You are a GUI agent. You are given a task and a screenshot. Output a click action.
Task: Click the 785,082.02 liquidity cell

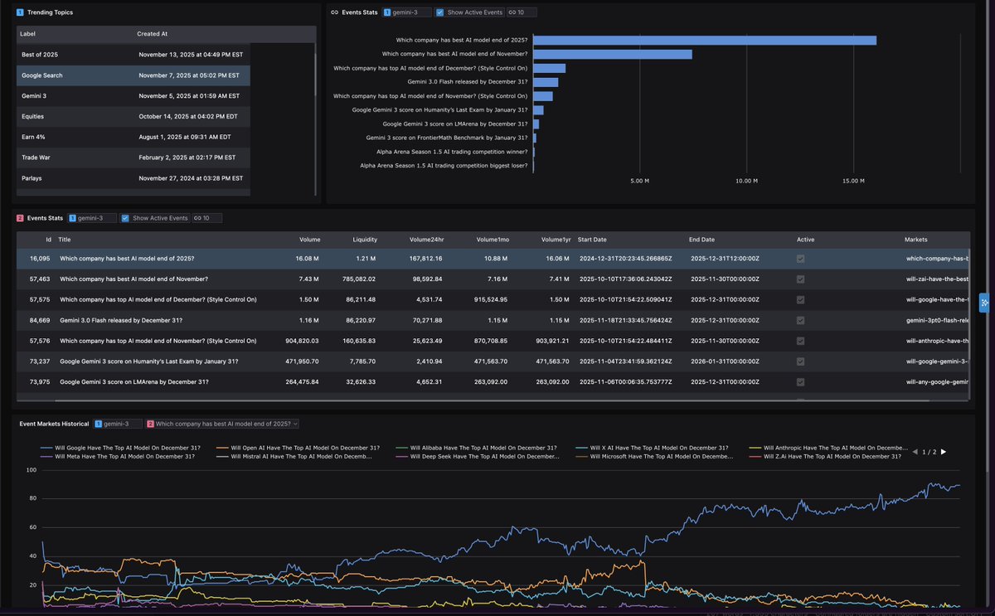point(358,279)
